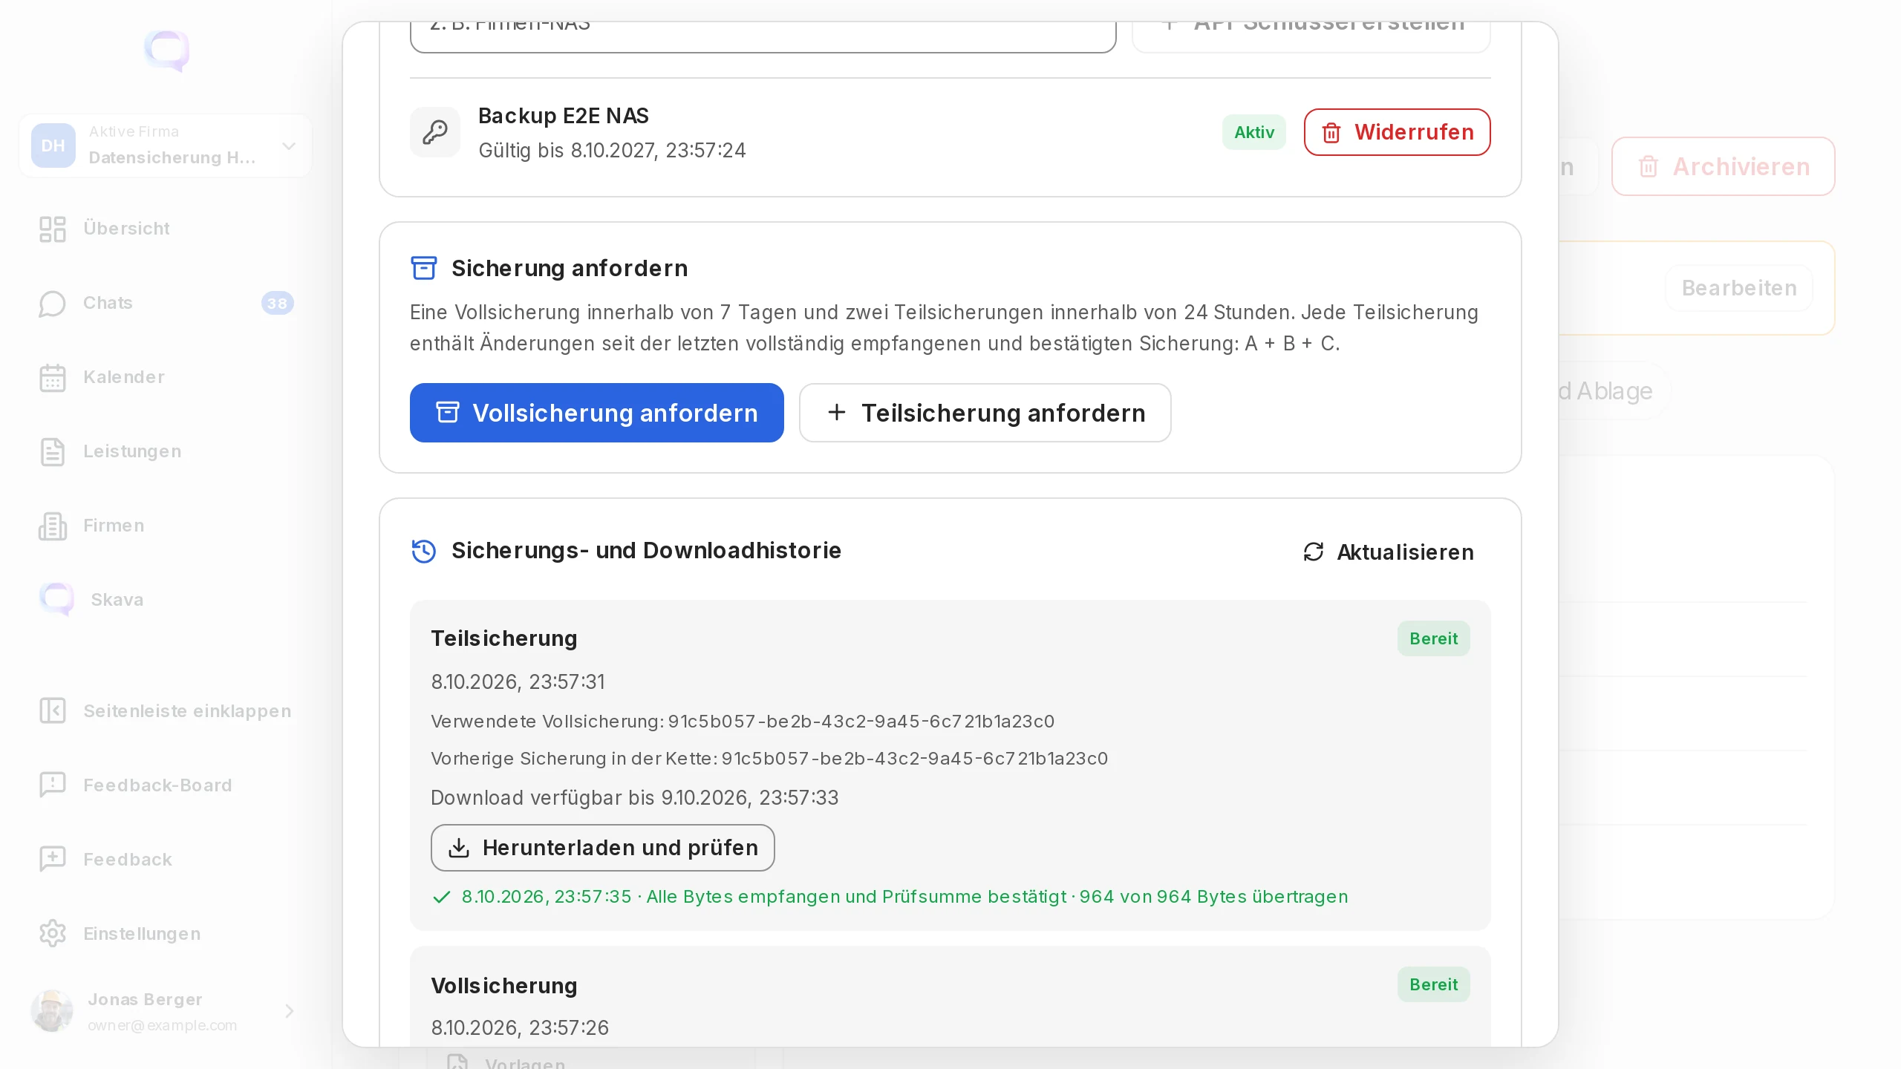Open the Feedback entry
This screenshot has height=1069, width=1901.
165,860
